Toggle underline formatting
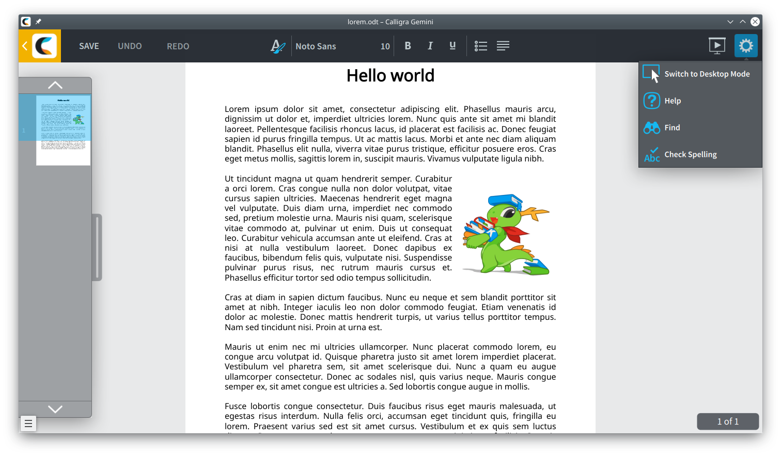The width and height of the screenshot is (781, 456). pos(452,46)
